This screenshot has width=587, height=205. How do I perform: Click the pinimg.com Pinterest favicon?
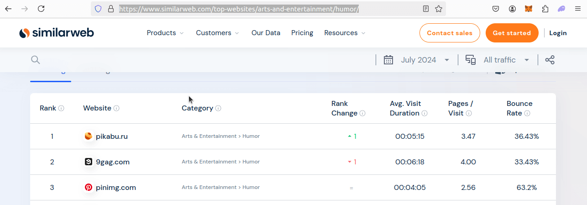(89, 187)
